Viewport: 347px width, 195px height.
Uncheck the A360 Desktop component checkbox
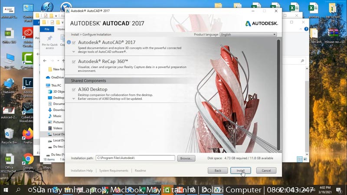[x=74, y=89]
